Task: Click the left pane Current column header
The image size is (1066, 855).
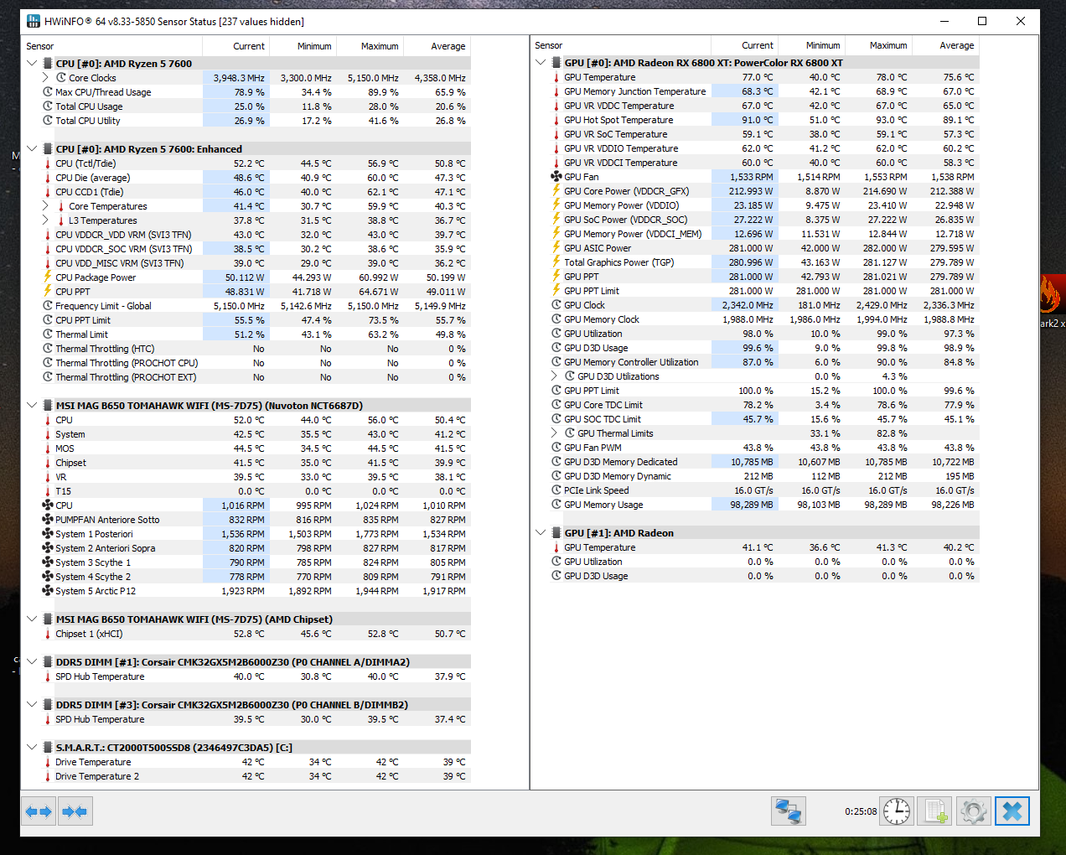Action: click(x=235, y=46)
